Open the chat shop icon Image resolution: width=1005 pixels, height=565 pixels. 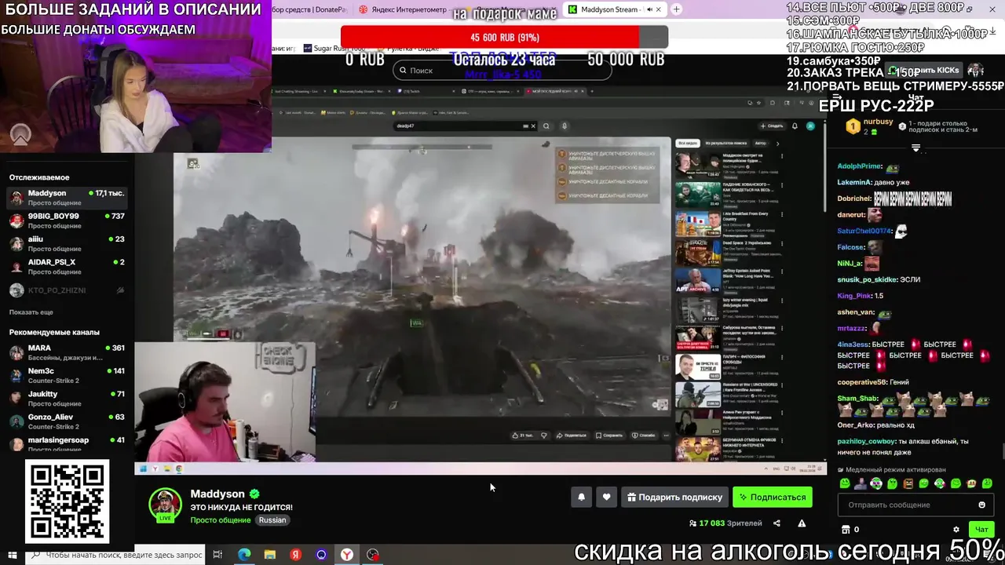coord(845,530)
